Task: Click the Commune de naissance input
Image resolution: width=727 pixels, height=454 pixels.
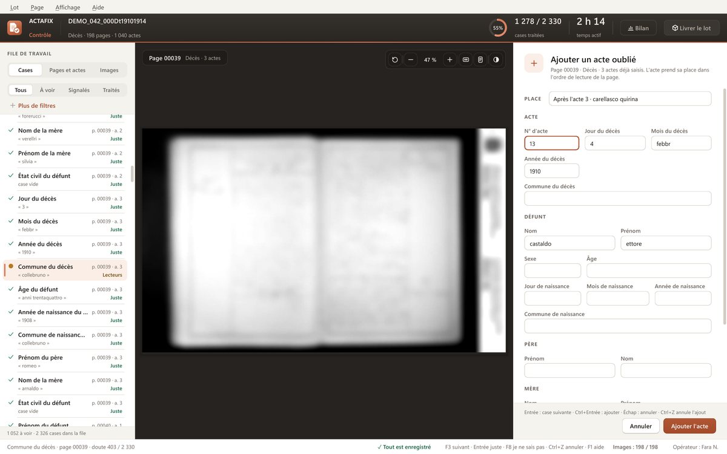Action: [618, 326]
